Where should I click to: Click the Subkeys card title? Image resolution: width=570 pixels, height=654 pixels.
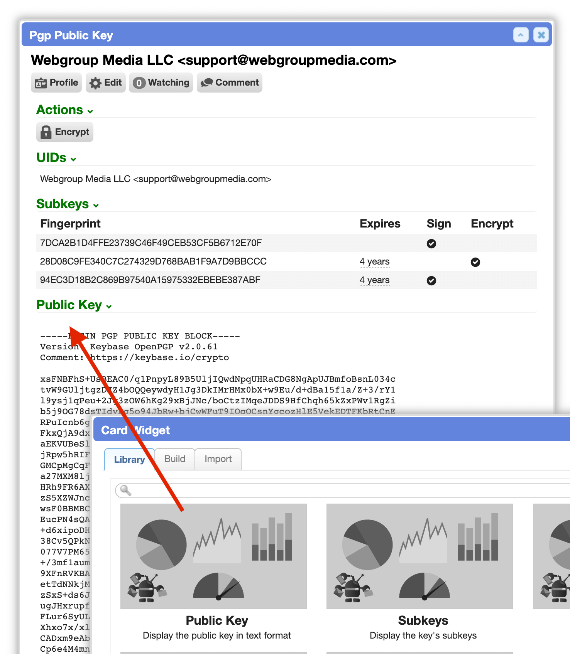[x=423, y=620]
